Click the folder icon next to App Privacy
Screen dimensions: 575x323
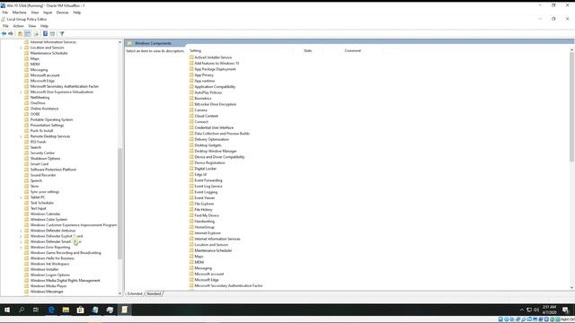pyautogui.click(x=191, y=74)
